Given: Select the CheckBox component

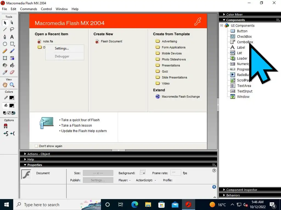Looking at the screenshot, I should 244,36.
